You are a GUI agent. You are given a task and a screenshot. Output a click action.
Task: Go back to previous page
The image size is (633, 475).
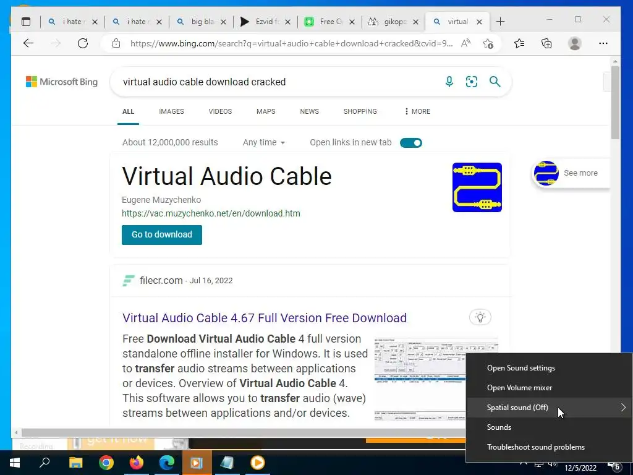click(x=28, y=43)
